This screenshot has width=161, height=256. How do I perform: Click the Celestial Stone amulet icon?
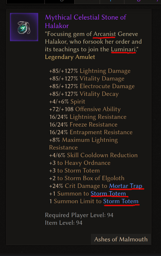click(24, 27)
